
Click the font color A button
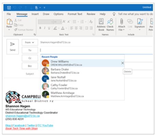click(63, 28)
